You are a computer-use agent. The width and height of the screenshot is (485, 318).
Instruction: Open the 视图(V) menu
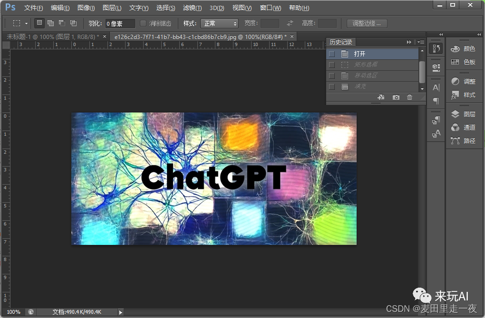tap(242, 8)
